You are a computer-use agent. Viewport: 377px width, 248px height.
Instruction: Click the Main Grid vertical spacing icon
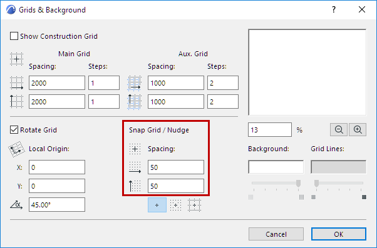(16, 101)
